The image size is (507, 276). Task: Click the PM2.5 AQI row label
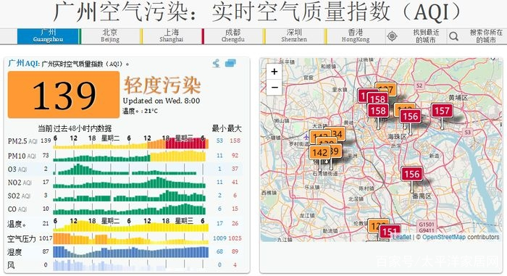22,141
